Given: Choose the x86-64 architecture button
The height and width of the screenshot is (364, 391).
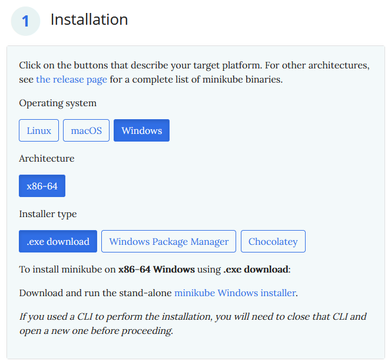Looking at the screenshot, I should point(42,186).
